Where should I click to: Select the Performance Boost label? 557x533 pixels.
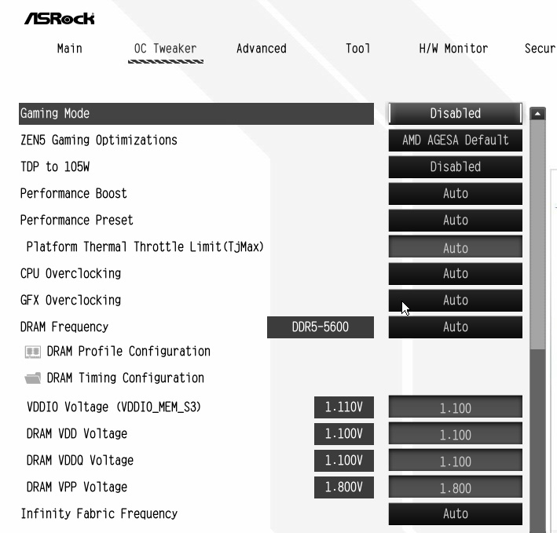coord(74,194)
